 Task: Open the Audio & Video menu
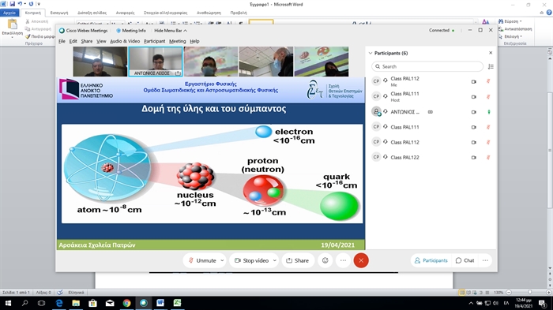tap(125, 41)
